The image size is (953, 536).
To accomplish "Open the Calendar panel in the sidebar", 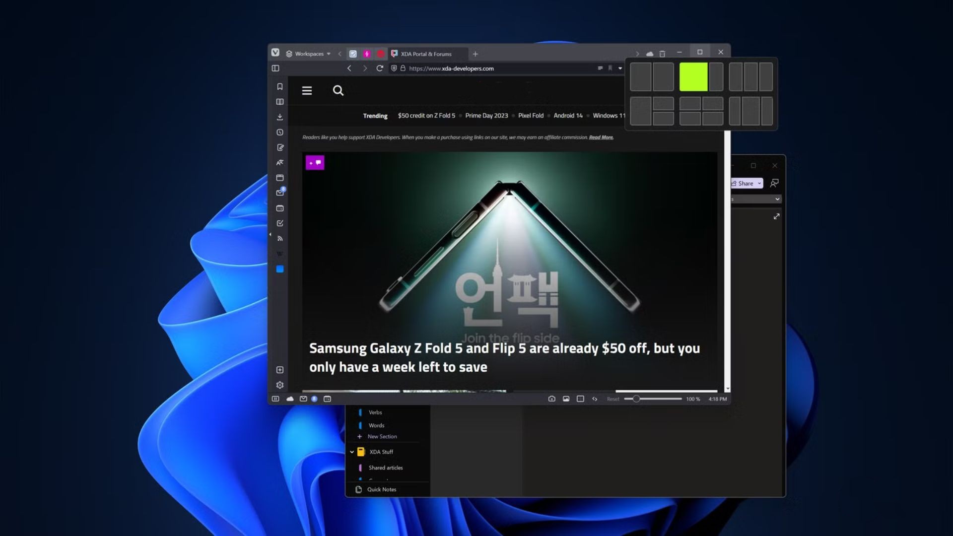I will [x=280, y=208].
